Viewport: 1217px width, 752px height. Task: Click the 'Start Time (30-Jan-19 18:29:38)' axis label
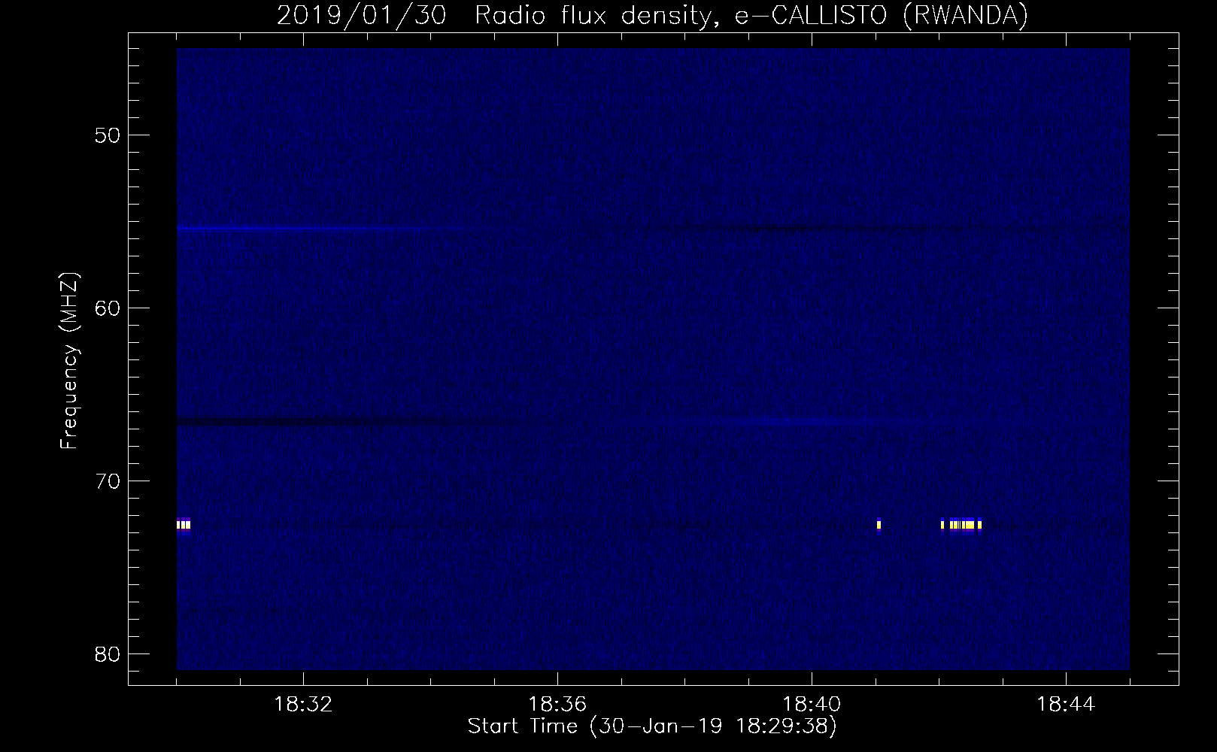pos(652,726)
